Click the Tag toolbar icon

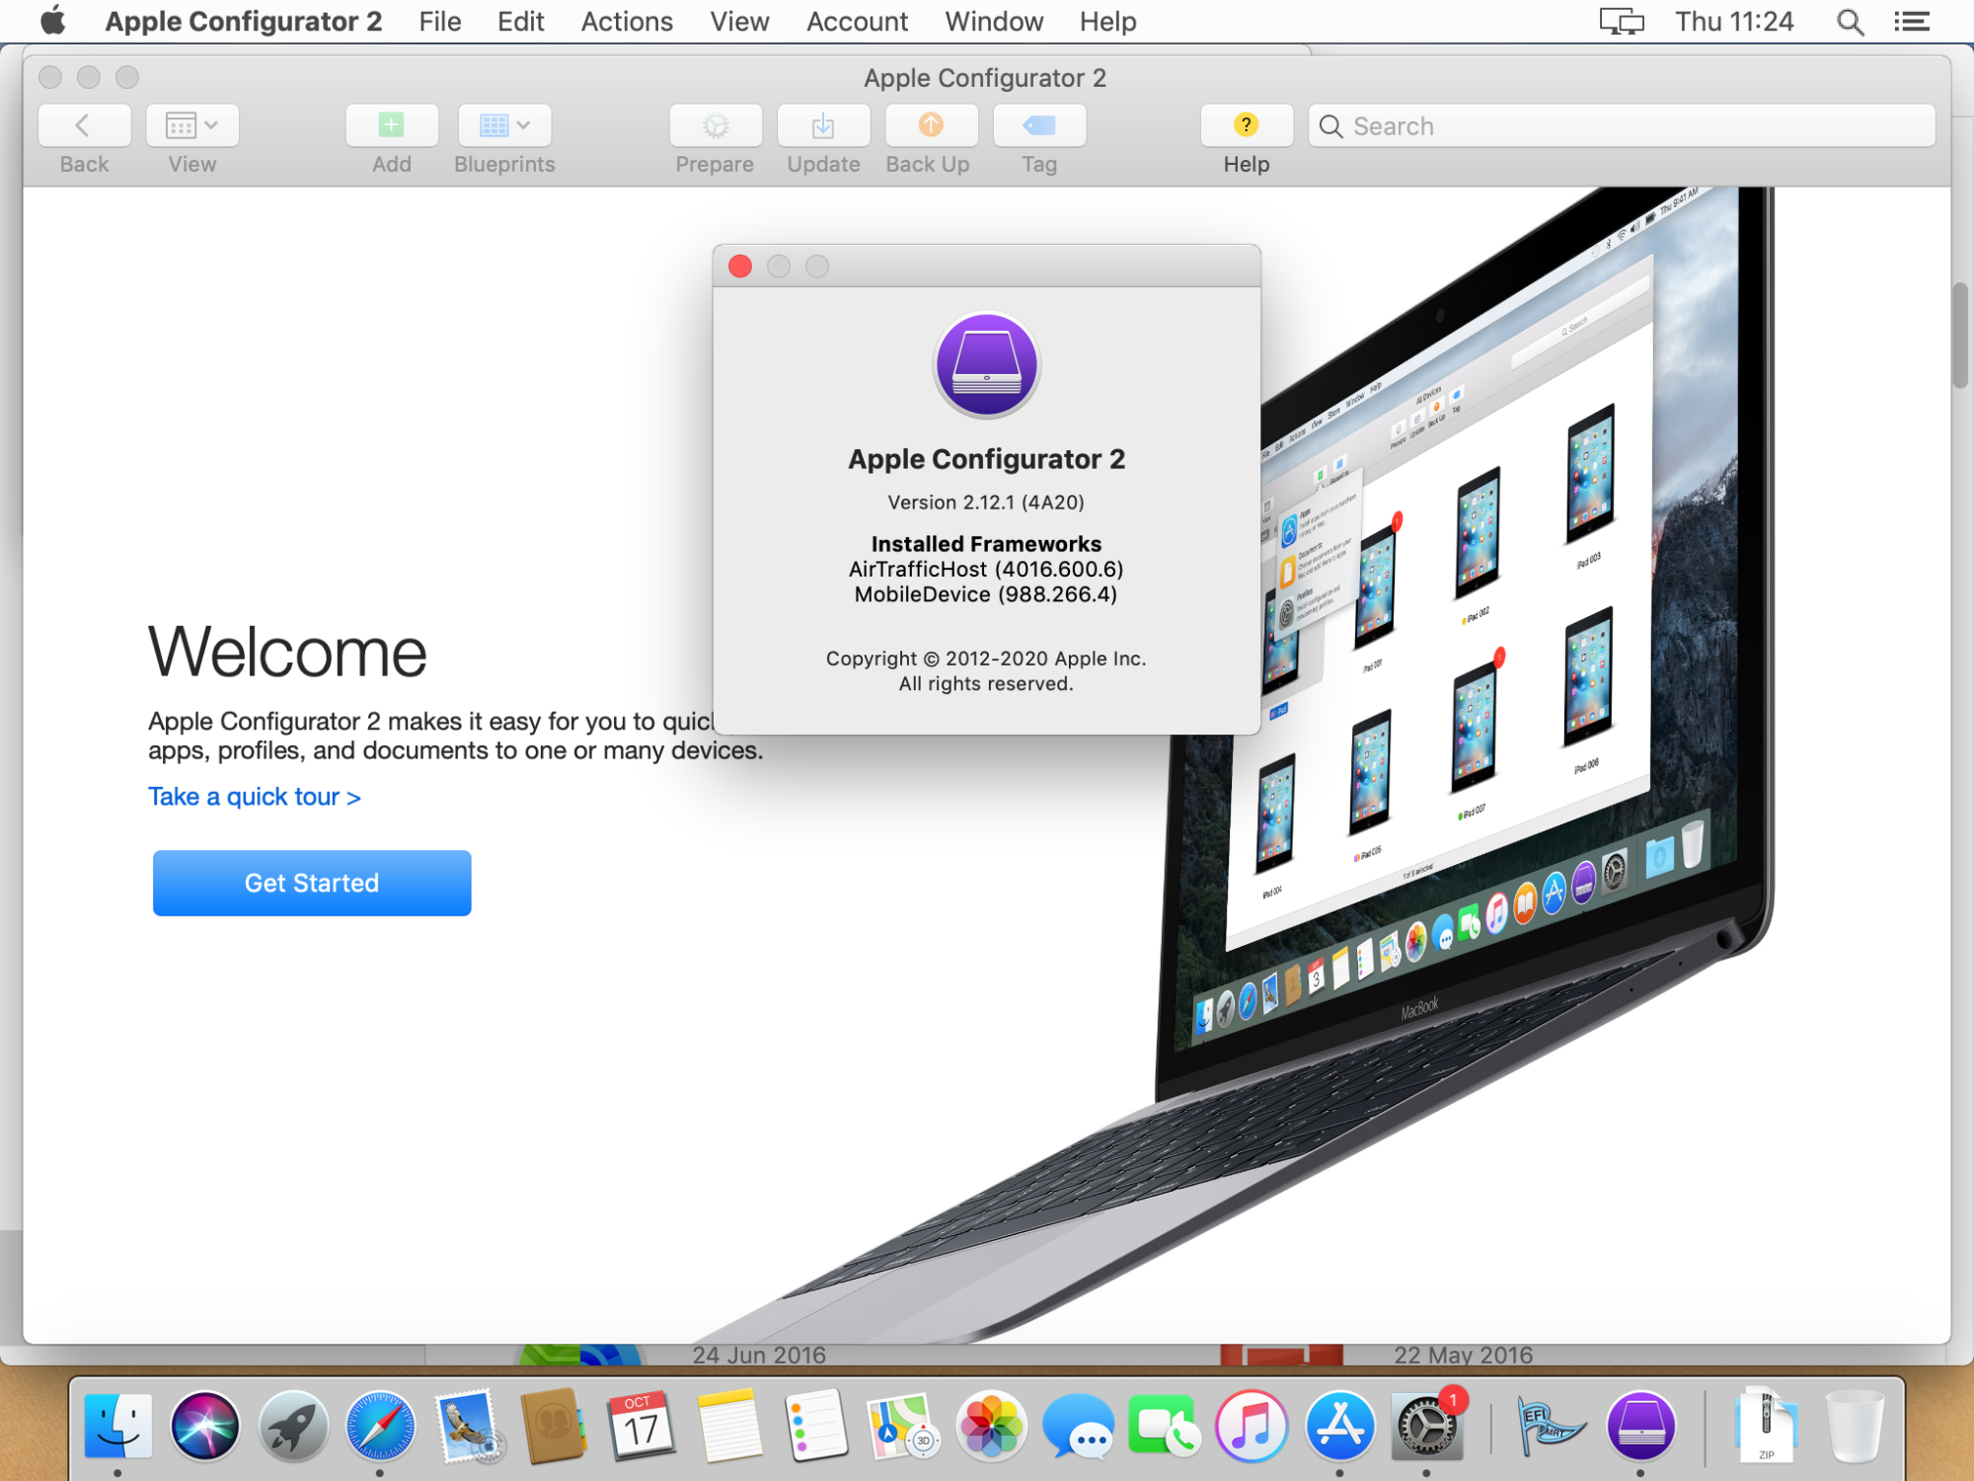pos(1039,125)
